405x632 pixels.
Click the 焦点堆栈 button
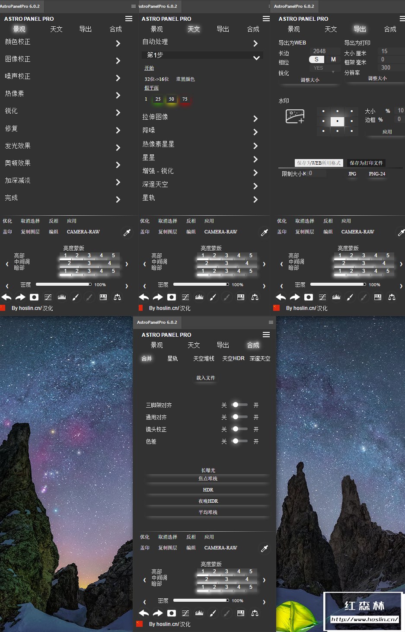click(x=208, y=479)
